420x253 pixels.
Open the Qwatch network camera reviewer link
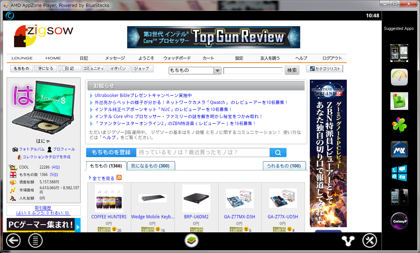(x=191, y=102)
